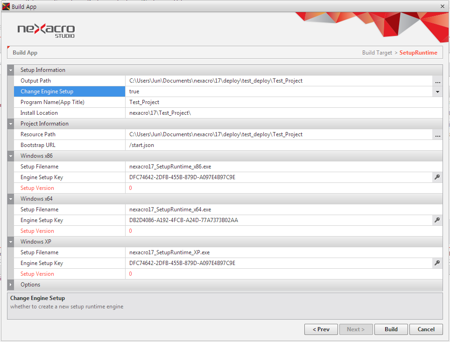The height and width of the screenshot is (342, 450).
Task: Expand the Options section
Action: click(x=11, y=285)
